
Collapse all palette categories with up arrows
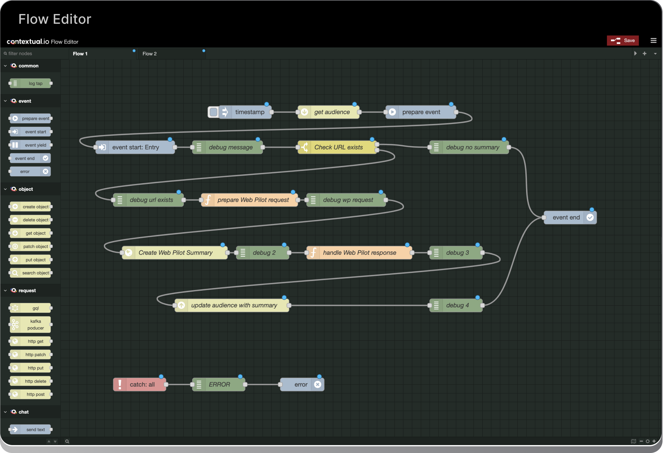(x=49, y=441)
